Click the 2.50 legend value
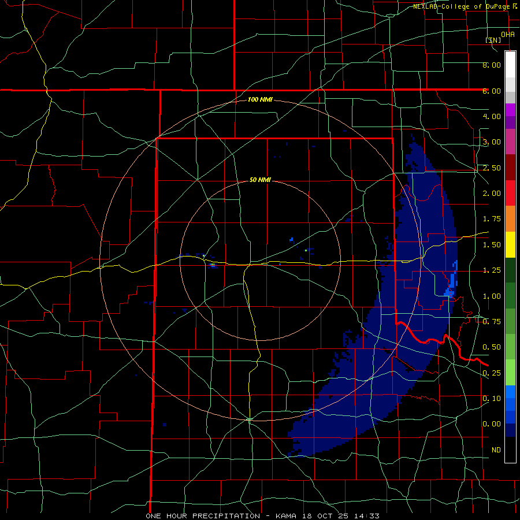The image size is (520, 520). (492, 168)
